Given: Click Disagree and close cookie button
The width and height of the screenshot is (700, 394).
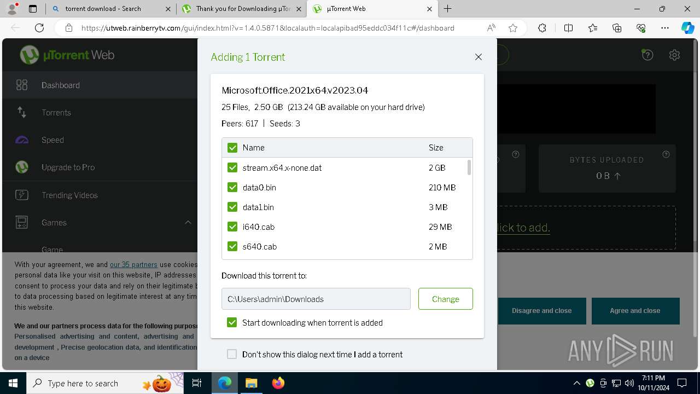Looking at the screenshot, I should [x=542, y=311].
